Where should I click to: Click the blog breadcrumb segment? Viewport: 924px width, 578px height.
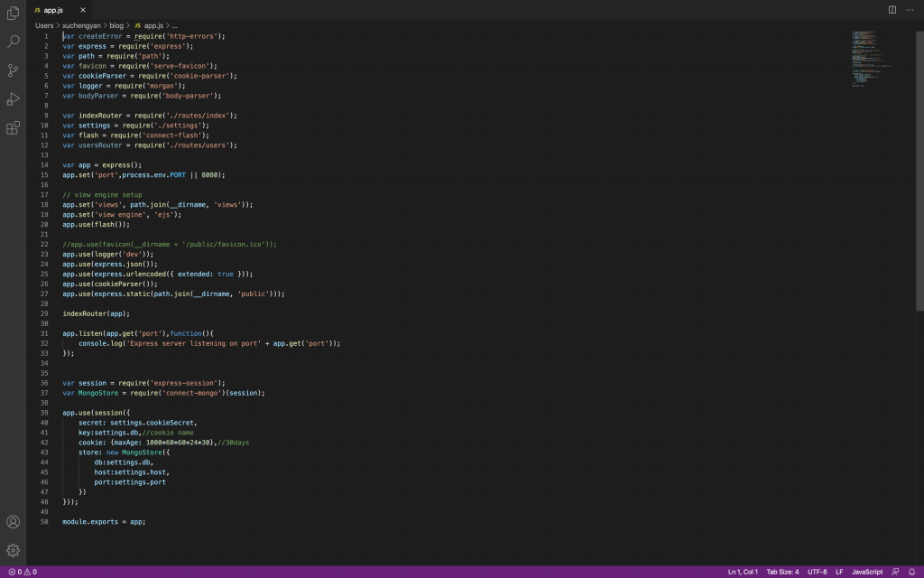116,26
